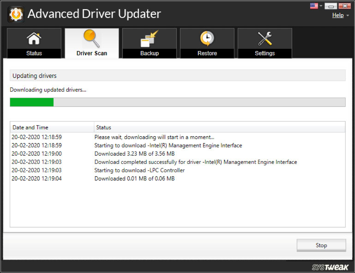
Task: Select row 'Please wait, downloading will start in a moment...'
Action: (178, 137)
